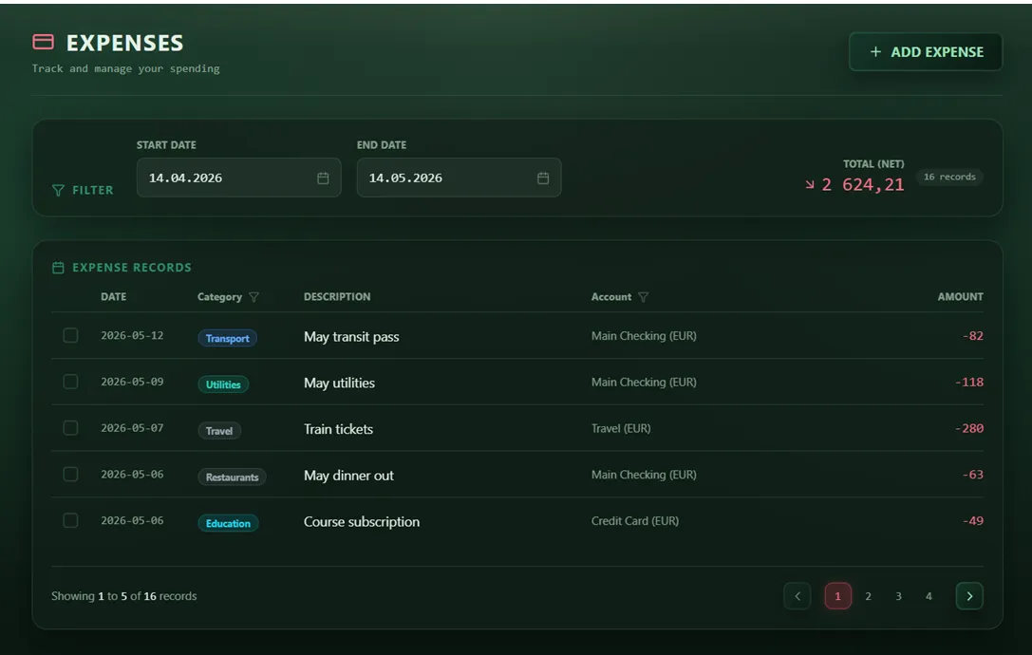The image size is (1032, 655).
Task: Click the amount -118
Action: click(x=968, y=382)
